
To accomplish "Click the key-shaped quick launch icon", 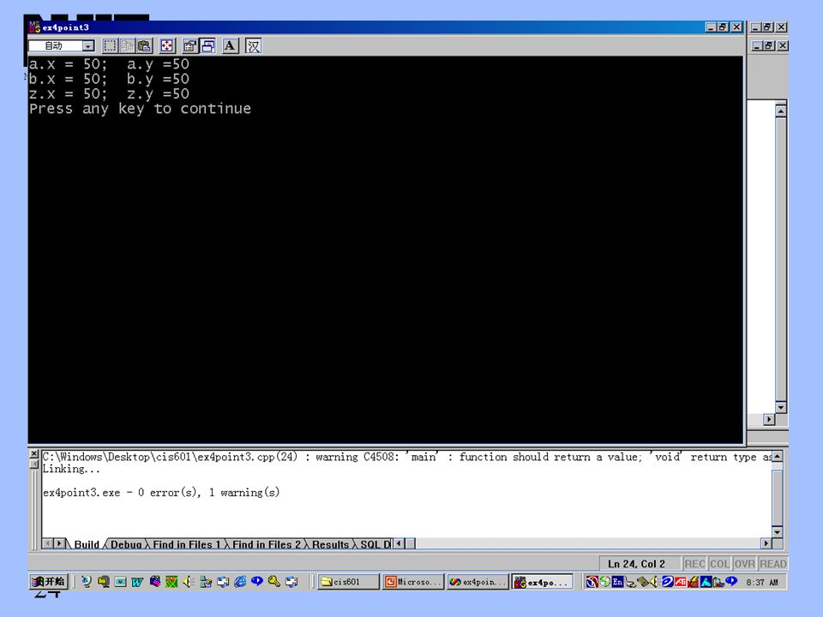I will point(273,581).
